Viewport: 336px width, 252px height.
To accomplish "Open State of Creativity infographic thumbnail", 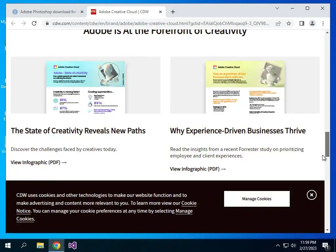I will click(x=86, y=85).
